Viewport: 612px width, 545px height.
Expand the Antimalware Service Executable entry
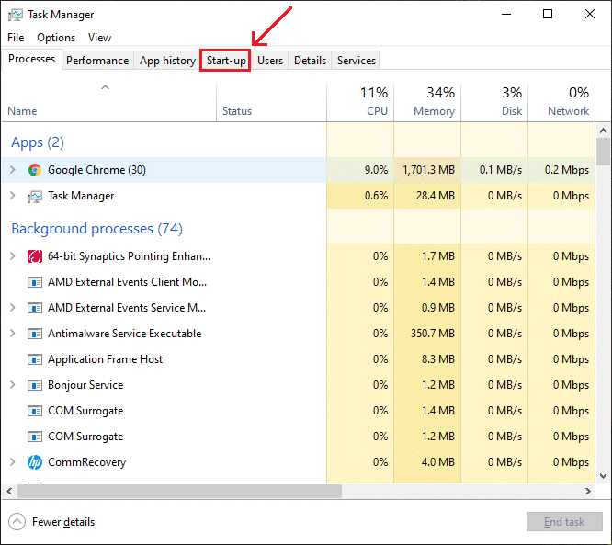[12, 334]
